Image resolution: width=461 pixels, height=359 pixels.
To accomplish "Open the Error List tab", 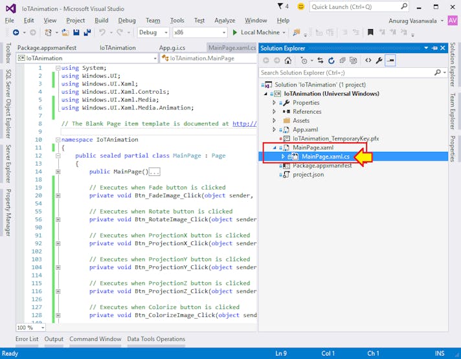I will (x=27, y=339).
